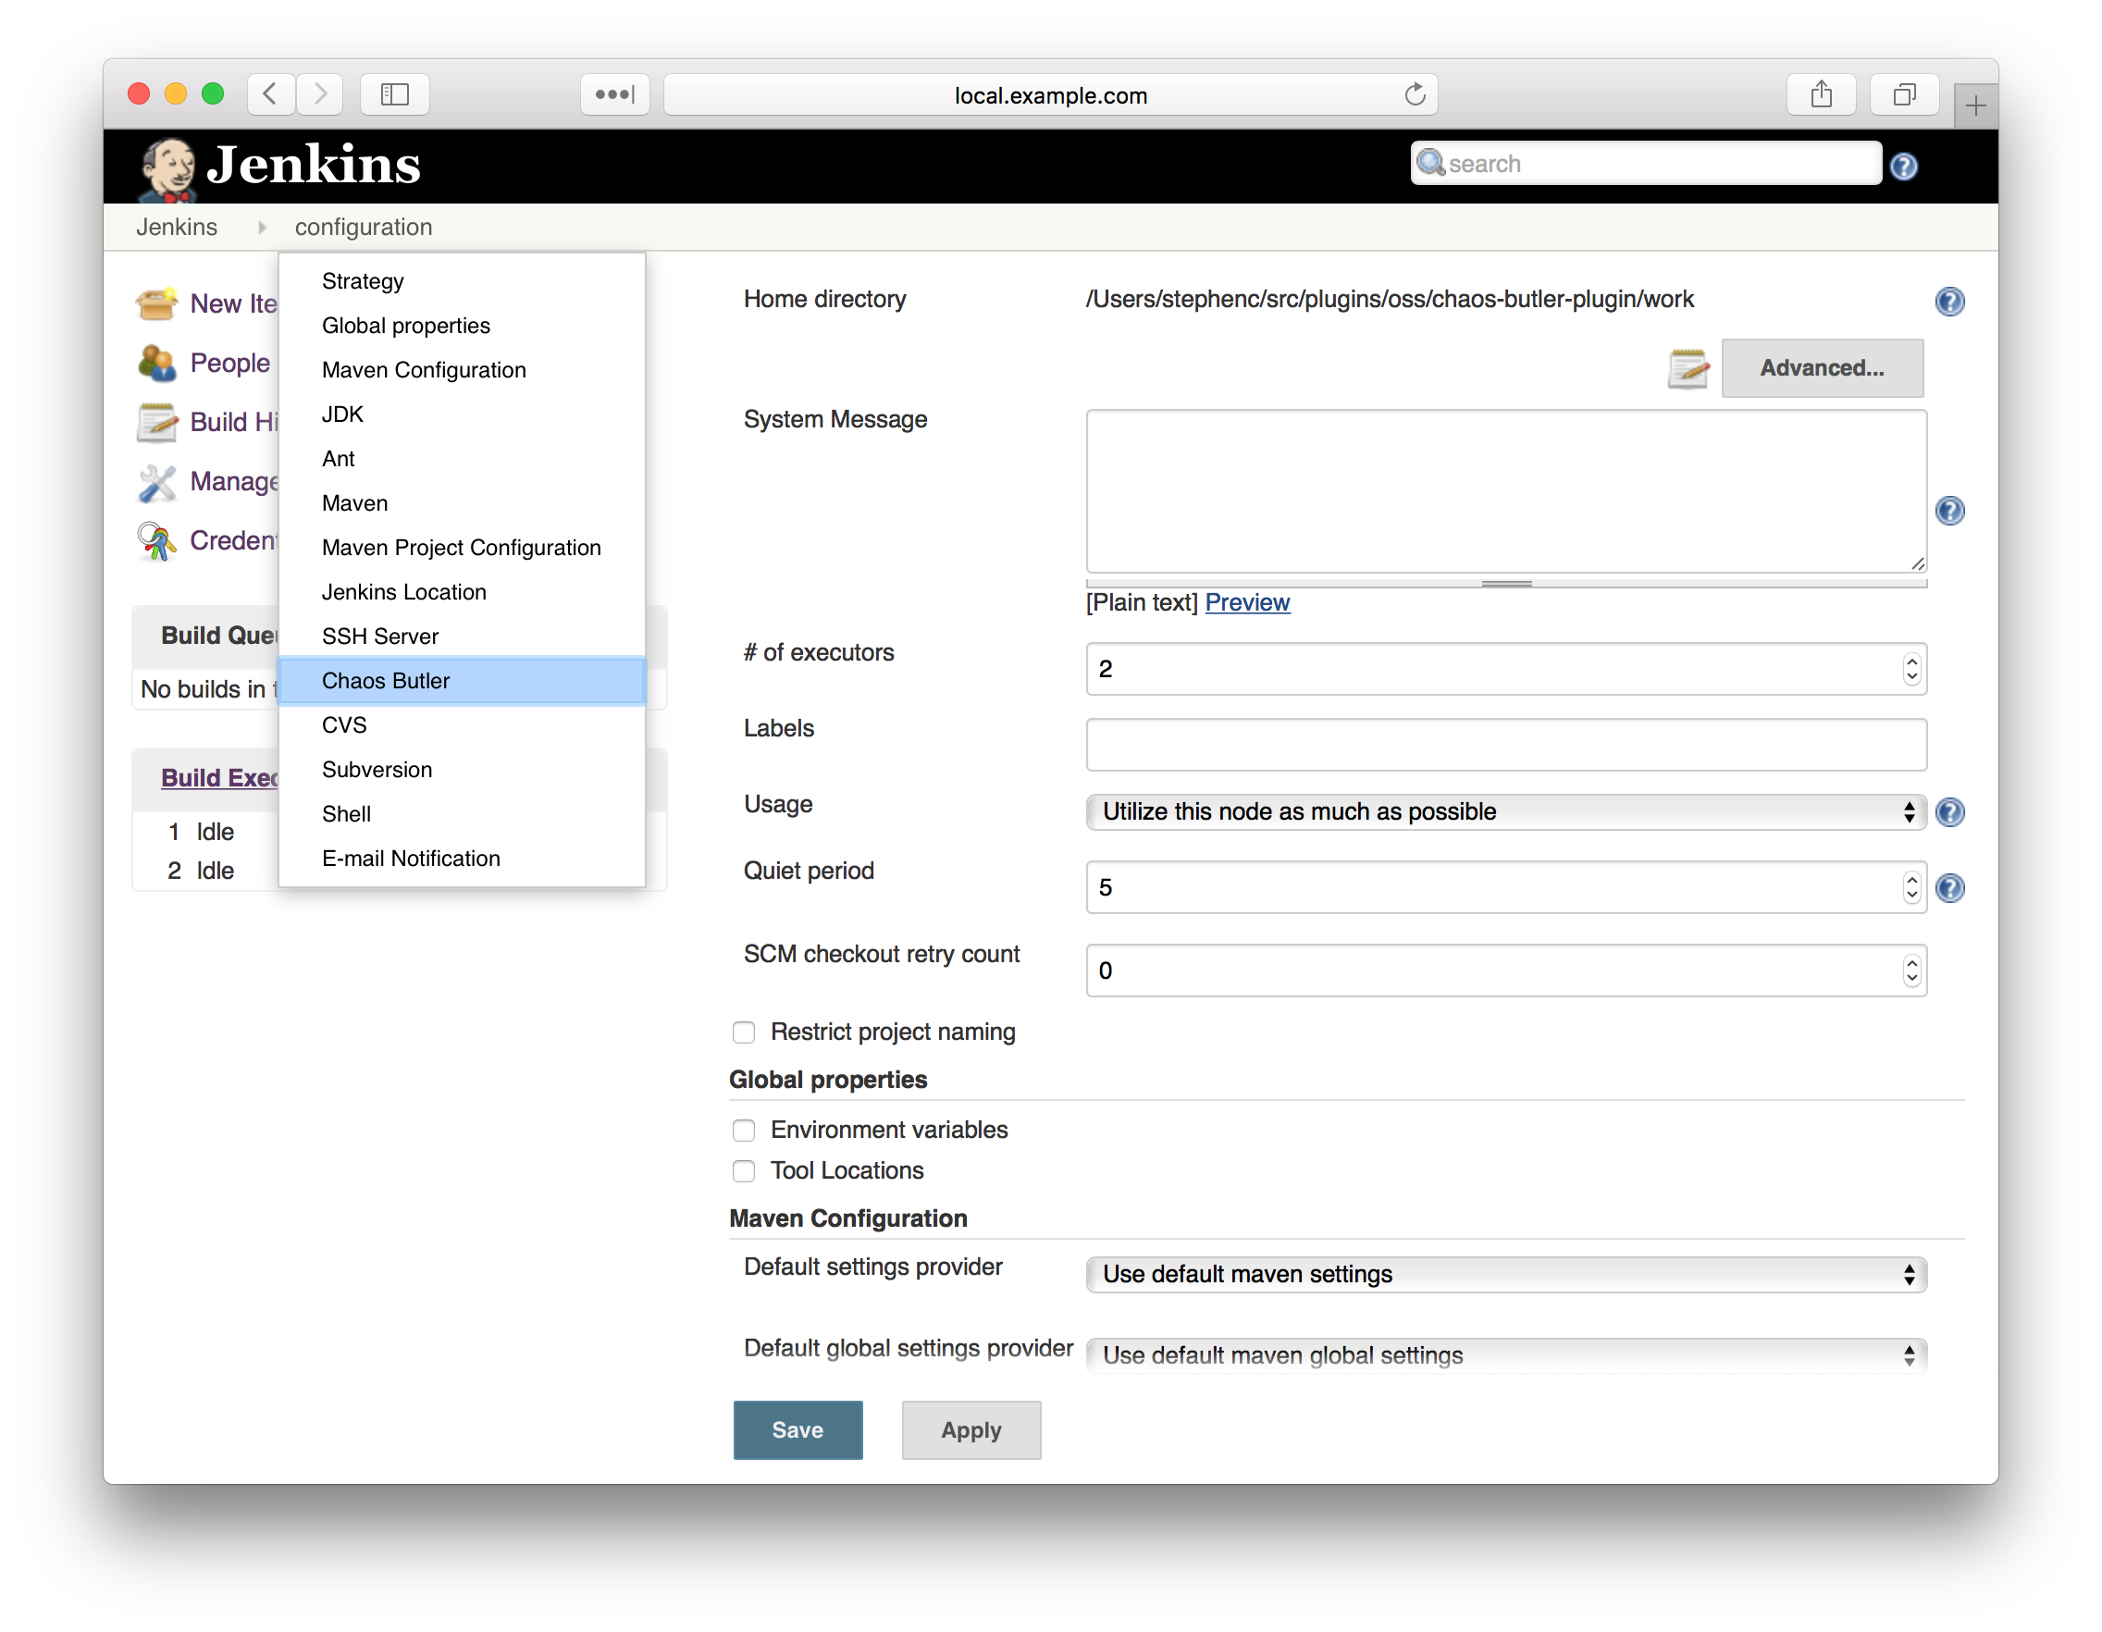The image size is (2102, 1632).
Task: Expand Default global settings provider dropdown
Action: pyautogui.click(x=1505, y=1355)
